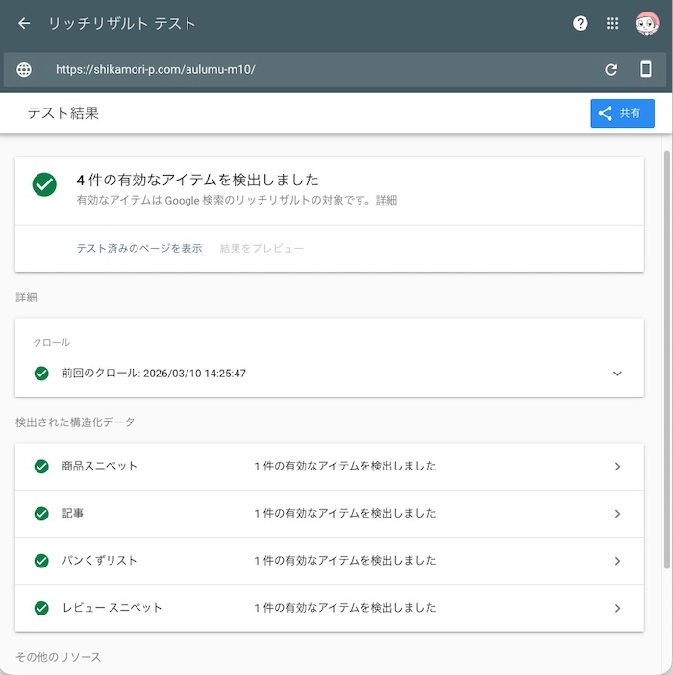Open the パンくずリスト row chevron
Image resolution: width=673 pixels, height=675 pixels.
617,561
